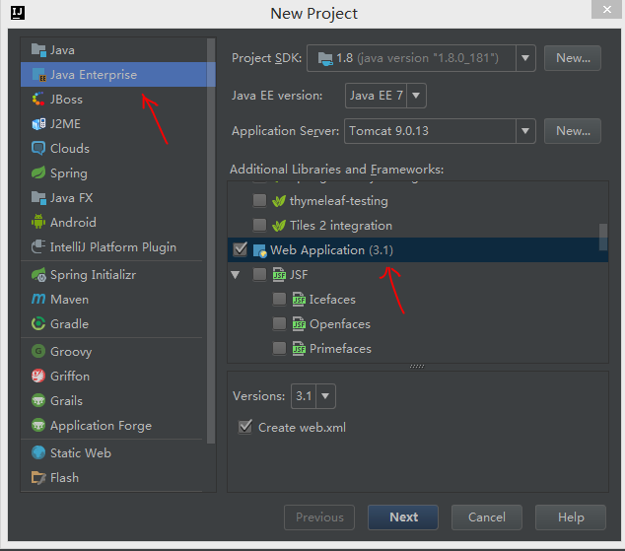Click the Tiles 2 integration leaf icon

[x=279, y=226]
